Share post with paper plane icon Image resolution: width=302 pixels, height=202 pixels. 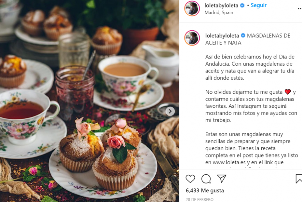222,179
